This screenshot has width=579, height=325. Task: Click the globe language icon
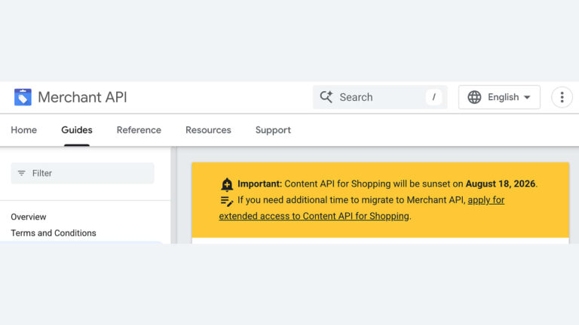point(474,97)
